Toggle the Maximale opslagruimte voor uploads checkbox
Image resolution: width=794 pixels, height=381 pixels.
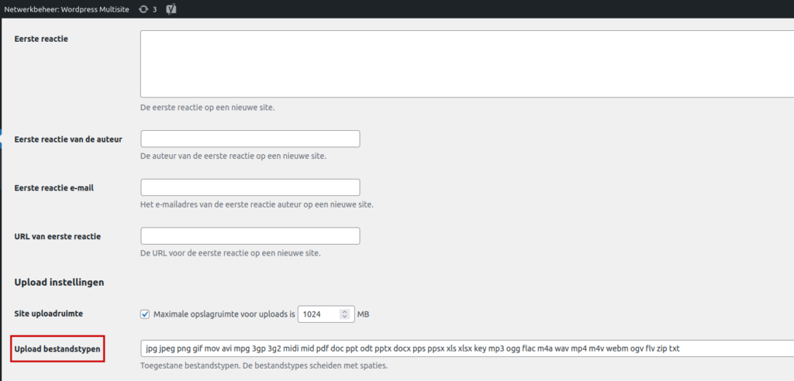(x=145, y=314)
